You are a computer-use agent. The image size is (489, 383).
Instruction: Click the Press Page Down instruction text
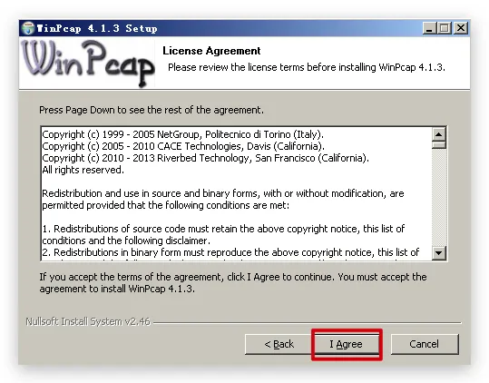(x=152, y=110)
